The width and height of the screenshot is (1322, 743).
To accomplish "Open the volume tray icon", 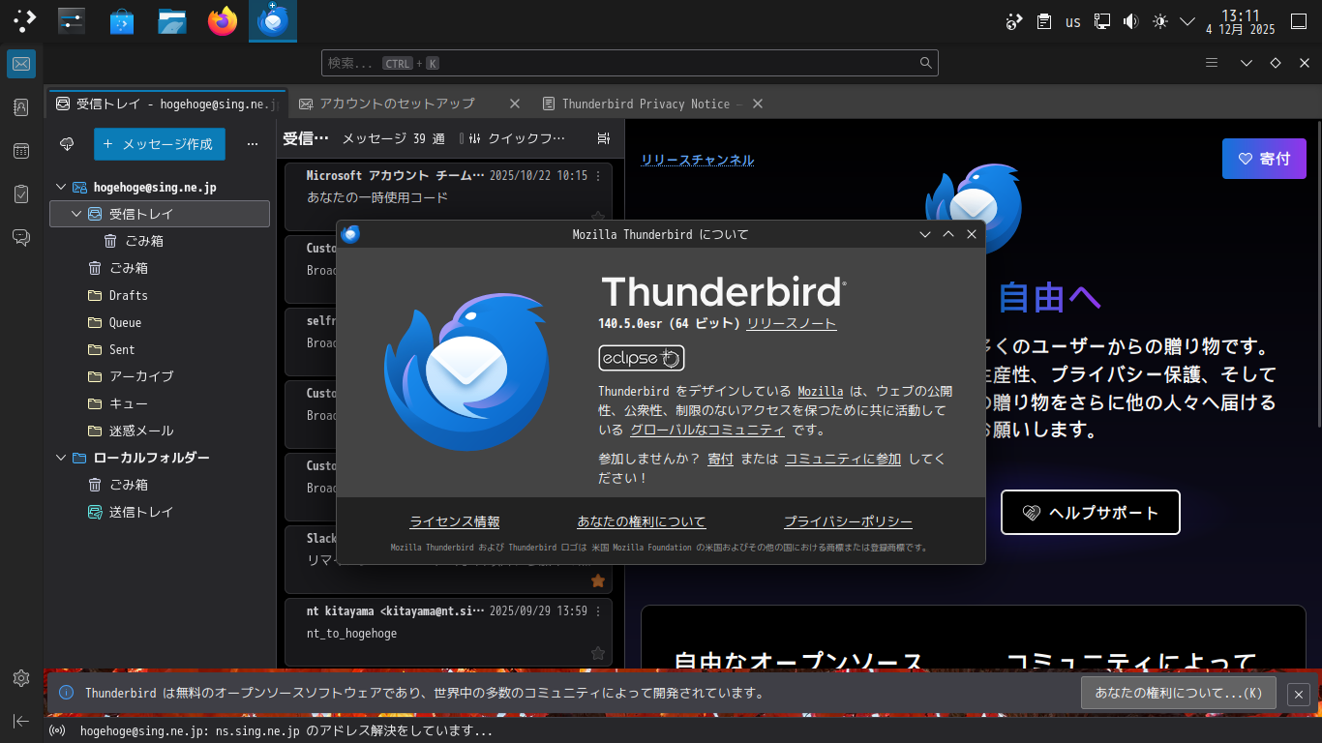I will (1130, 21).
